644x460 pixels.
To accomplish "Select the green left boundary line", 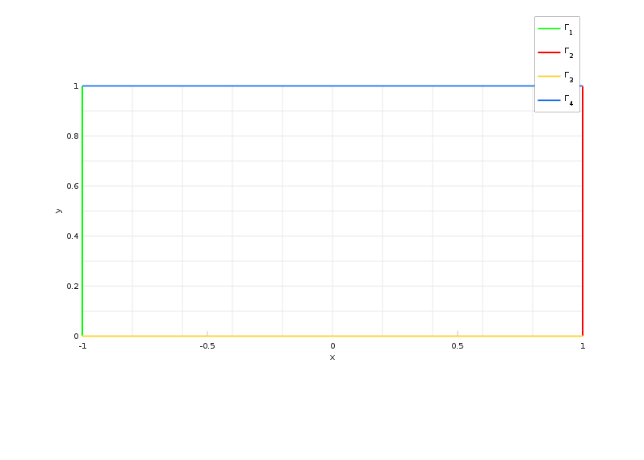I will (x=82, y=211).
